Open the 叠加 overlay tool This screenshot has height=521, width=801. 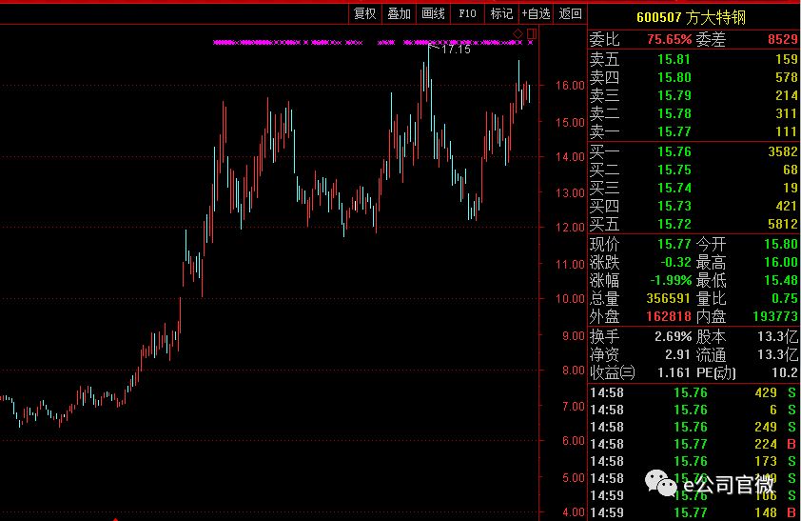click(x=399, y=13)
